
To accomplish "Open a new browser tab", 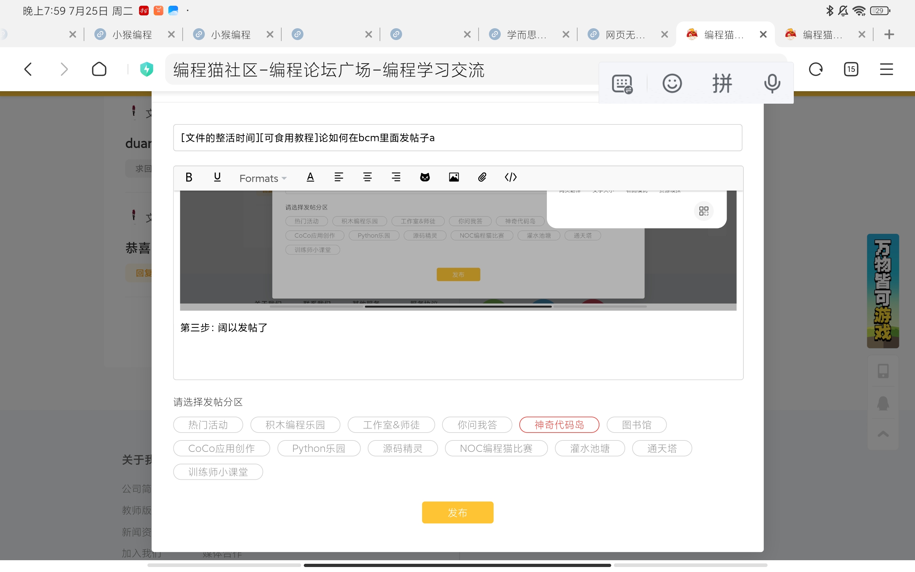I will coord(889,34).
